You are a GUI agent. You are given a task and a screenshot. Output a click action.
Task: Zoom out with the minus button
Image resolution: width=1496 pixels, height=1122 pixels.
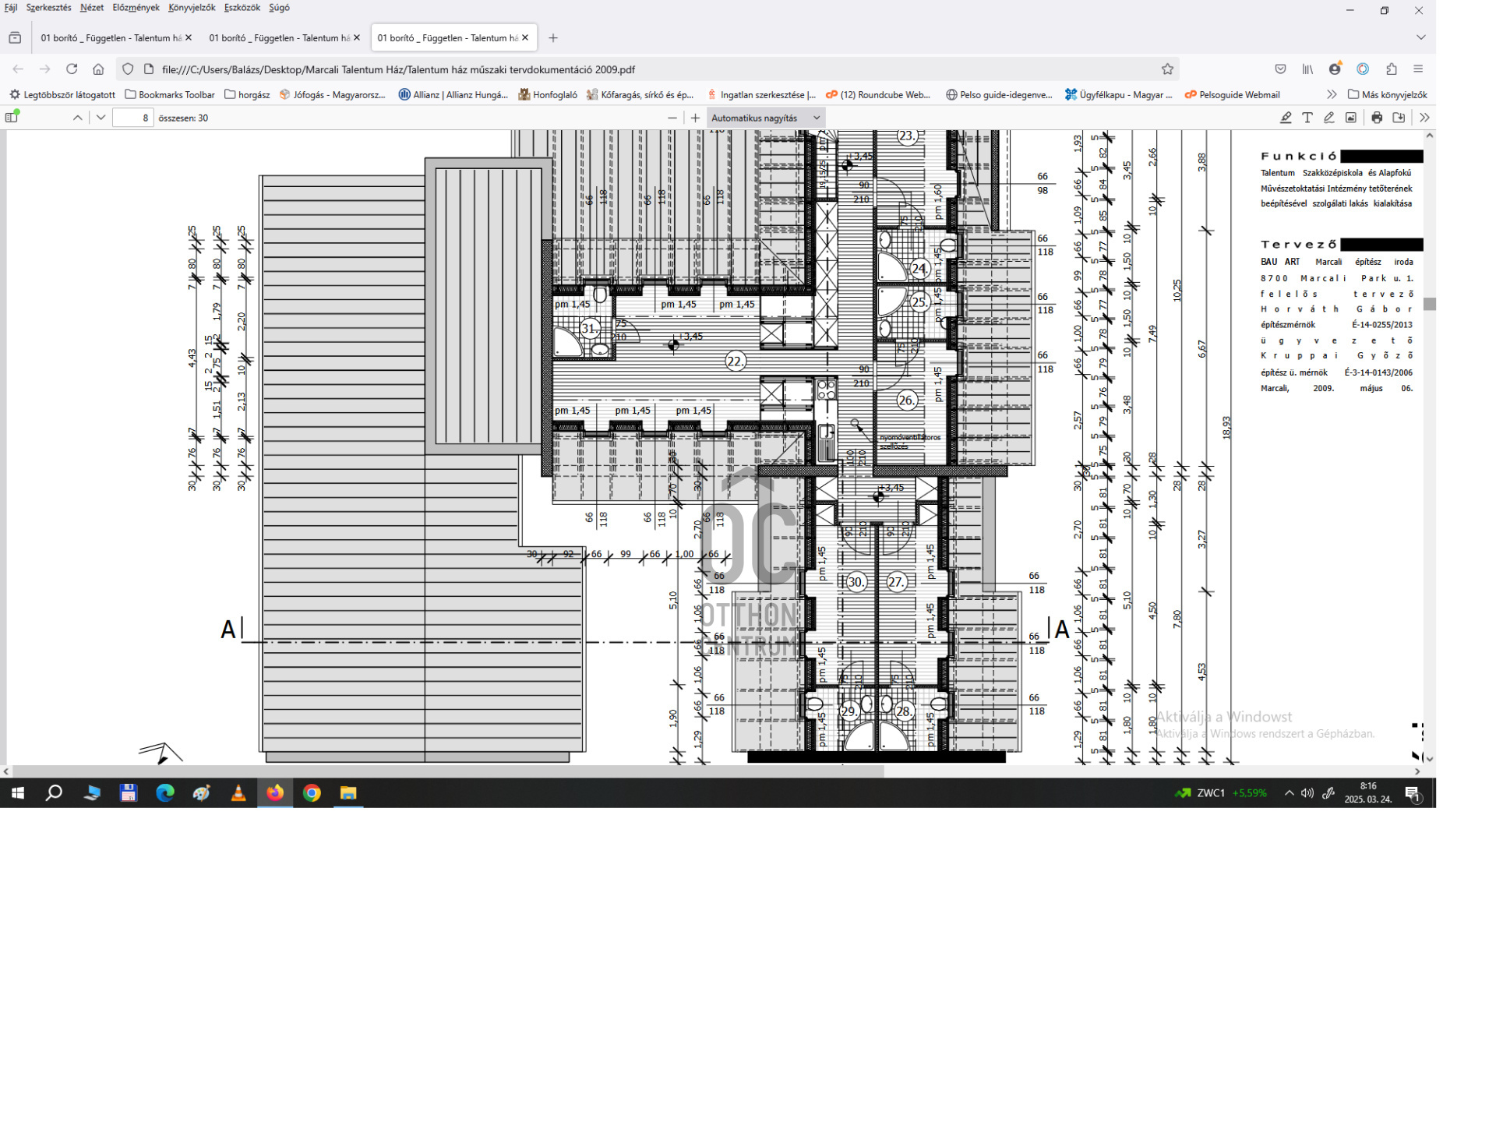[x=672, y=118]
